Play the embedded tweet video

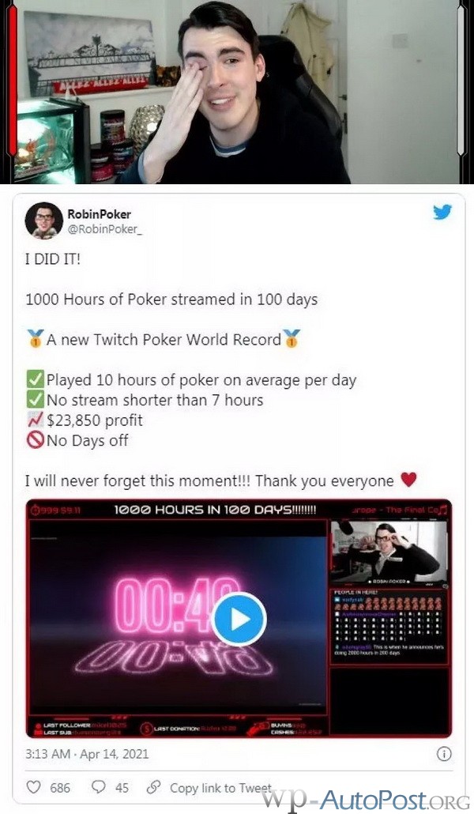[239, 620]
